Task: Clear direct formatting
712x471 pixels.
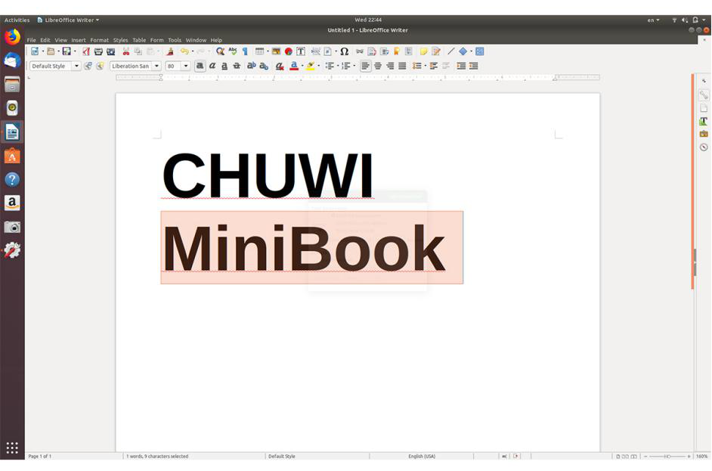Action: [280, 66]
